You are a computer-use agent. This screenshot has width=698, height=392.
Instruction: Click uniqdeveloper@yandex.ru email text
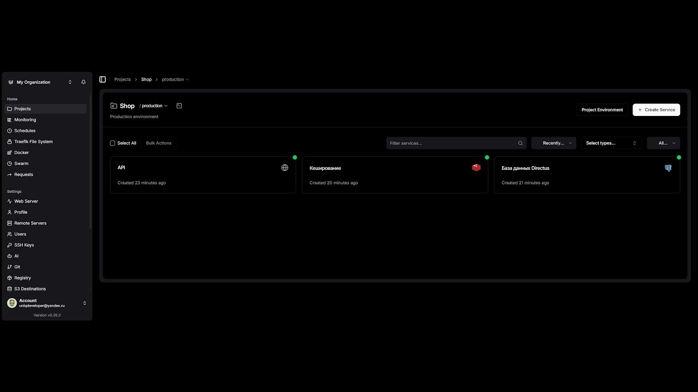(x=42, y=306)
